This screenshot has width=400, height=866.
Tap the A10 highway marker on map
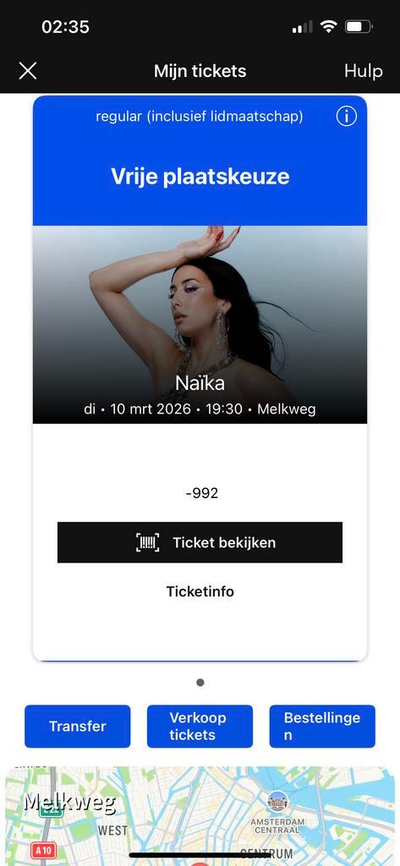44,850
